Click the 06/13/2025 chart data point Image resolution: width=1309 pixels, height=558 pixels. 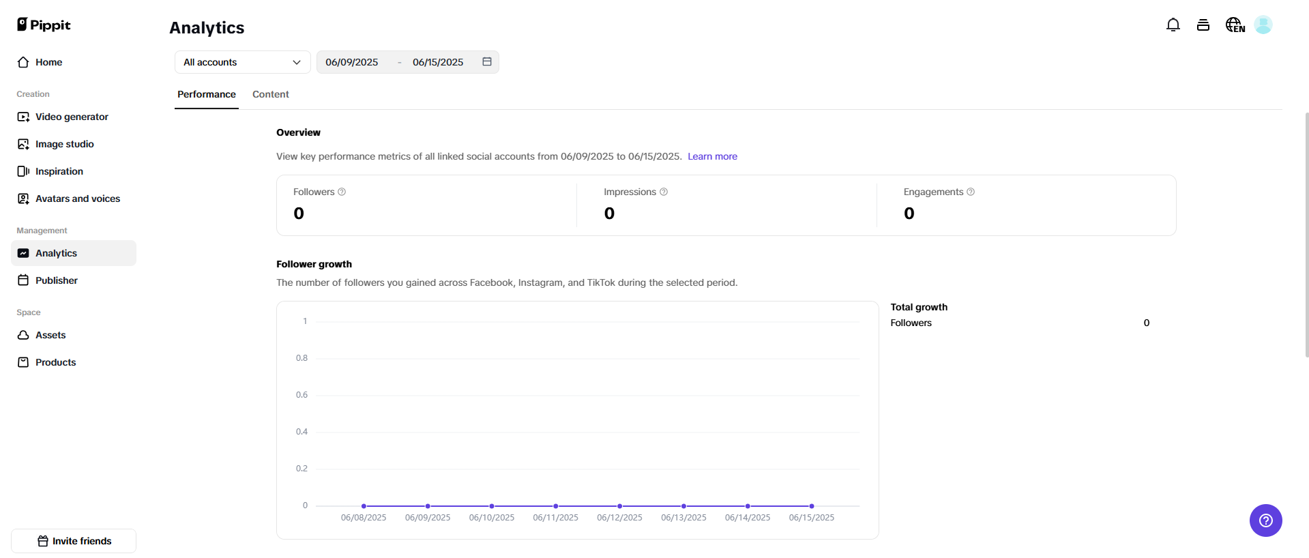683,506
